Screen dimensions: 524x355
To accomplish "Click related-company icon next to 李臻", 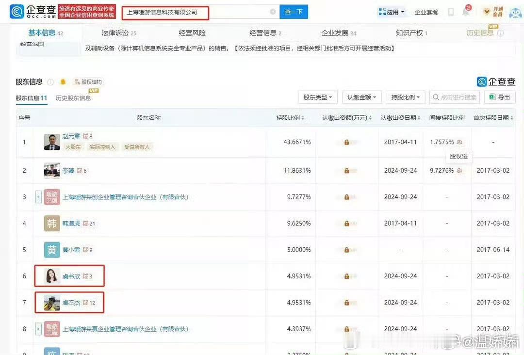I will click(x=80, y=170).
